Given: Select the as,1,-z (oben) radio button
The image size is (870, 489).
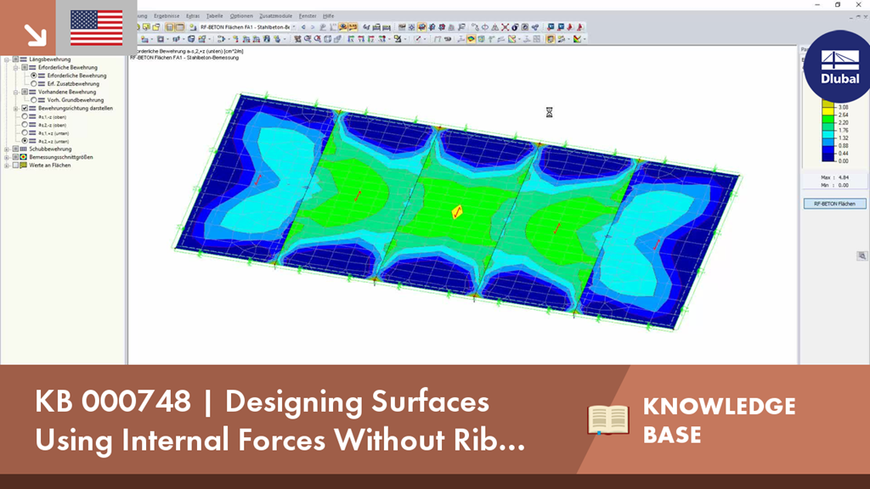Looking at the screenshot, I should 25,117.
